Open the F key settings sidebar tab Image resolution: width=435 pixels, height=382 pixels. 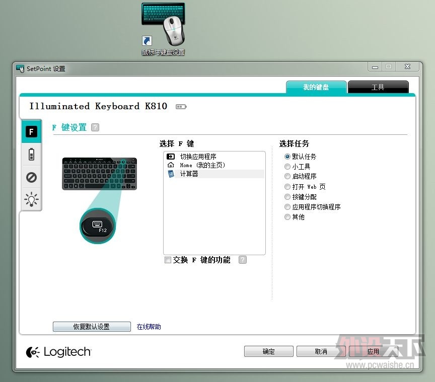point(31,131)
